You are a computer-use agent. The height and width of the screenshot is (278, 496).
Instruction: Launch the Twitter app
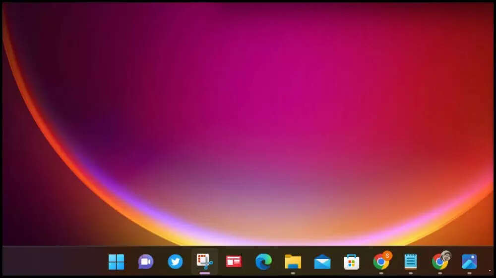(x=175, y=262)
